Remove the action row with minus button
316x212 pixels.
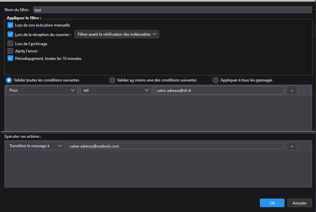click(304, 146)
